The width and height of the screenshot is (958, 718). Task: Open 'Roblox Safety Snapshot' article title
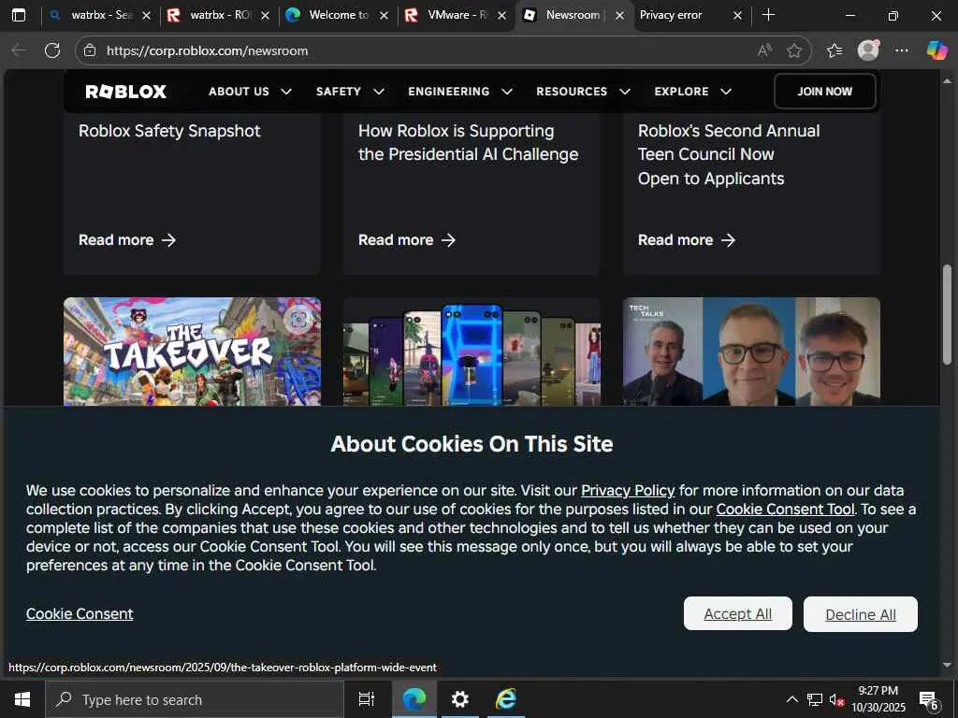coord(169,131)
